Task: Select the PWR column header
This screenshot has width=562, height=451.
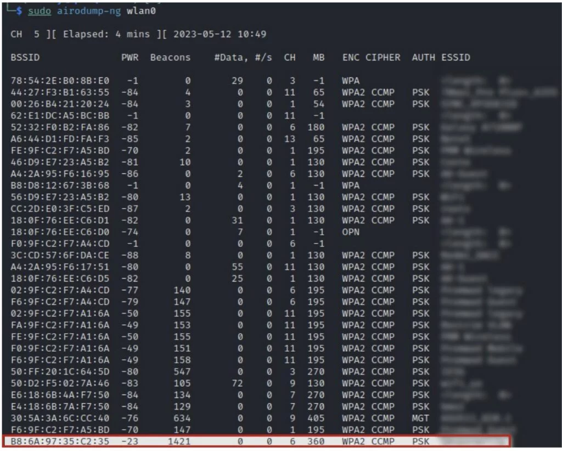Action: pyautogui.click(x=130, y=57)
